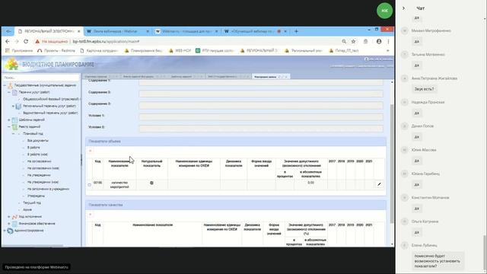Image resolution: width=487 pixels, height=274 pixels.
Task: Click add icon under 'Показатели объема'
Action: coord(91,151)
